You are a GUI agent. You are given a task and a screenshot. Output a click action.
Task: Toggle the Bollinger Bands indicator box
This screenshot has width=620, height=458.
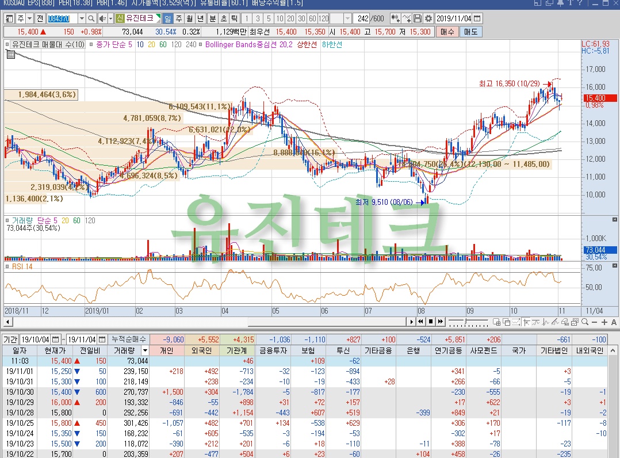point(201,45)
